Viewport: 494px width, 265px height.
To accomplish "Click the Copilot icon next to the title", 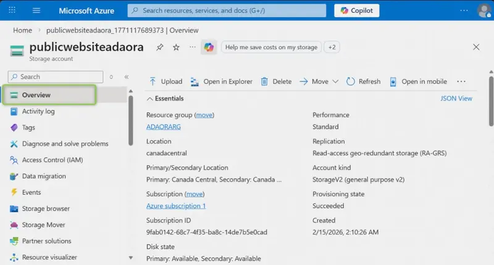I will point(209,47).
